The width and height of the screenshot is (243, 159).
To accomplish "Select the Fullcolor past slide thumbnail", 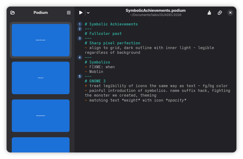I will click(41, 78).
